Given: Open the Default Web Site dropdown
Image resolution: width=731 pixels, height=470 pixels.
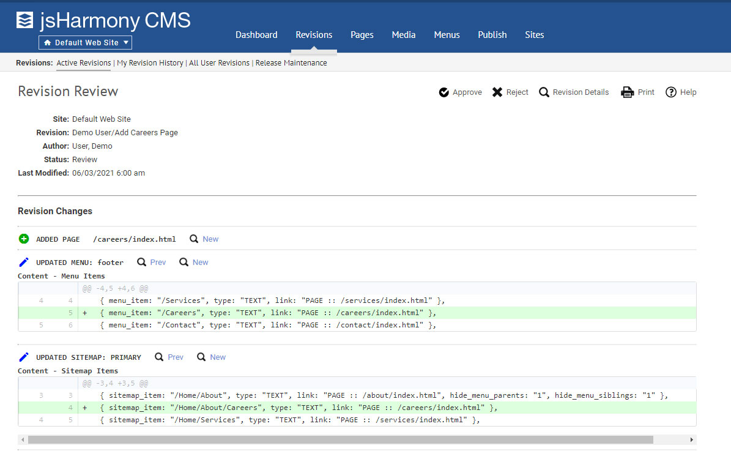Looking at the screenshot, I should [x=85, y=43].
